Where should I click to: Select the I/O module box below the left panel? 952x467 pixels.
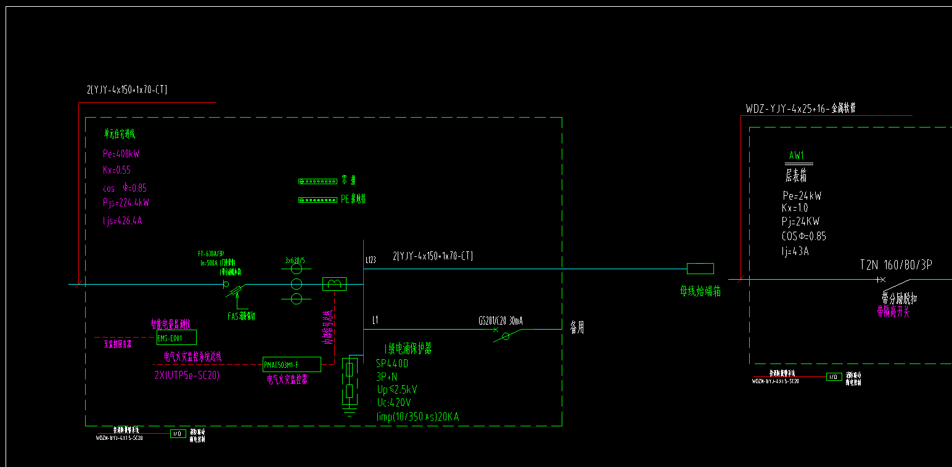click(178, 434)
